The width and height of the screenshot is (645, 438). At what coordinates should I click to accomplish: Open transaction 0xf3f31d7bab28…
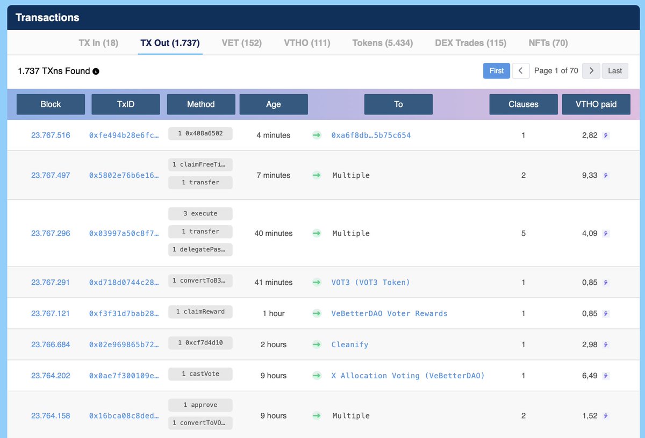pos(124,313)
